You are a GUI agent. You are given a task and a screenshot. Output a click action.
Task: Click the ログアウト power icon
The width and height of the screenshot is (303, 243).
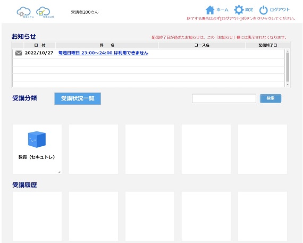coord(263,10)
